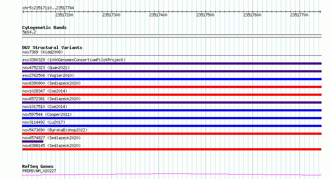This screenshot has height=179, width=332.
Task: Click the purple bar under nsv4752323
Action: coord(172,71)
